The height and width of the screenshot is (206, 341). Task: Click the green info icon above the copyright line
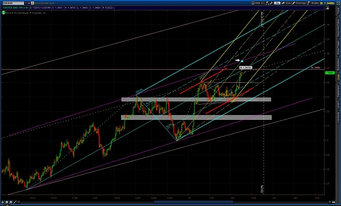3,13
